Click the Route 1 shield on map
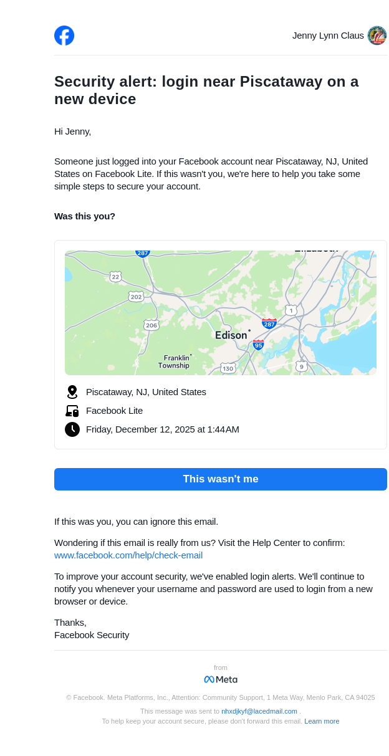The image size is (389, 756). coord(291,310)
